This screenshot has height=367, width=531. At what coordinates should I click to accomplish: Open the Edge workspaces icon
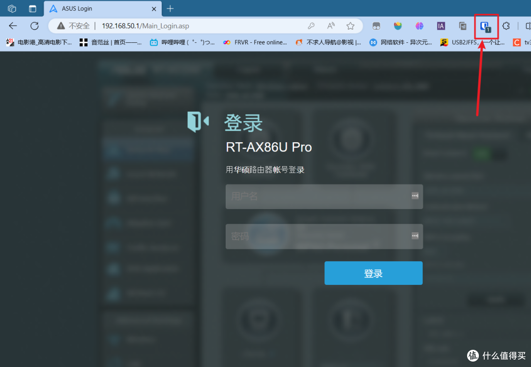[x=12, y=8]
